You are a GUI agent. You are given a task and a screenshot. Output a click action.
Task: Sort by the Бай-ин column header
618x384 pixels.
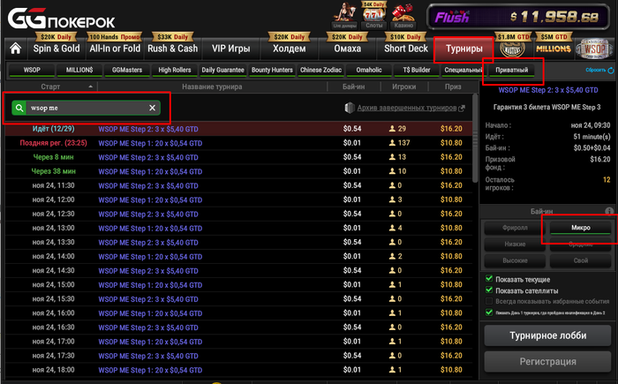click(353, 87)
